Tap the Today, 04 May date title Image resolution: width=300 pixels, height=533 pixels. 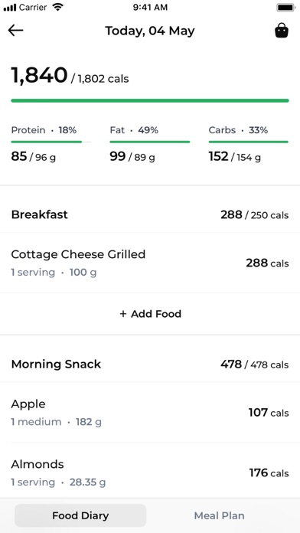[x=150, y=31]
